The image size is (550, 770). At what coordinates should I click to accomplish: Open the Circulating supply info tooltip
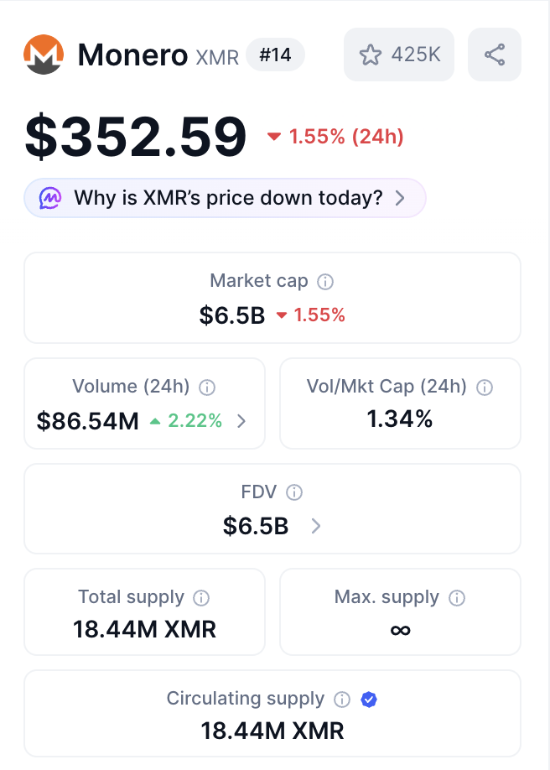point(341,699)
